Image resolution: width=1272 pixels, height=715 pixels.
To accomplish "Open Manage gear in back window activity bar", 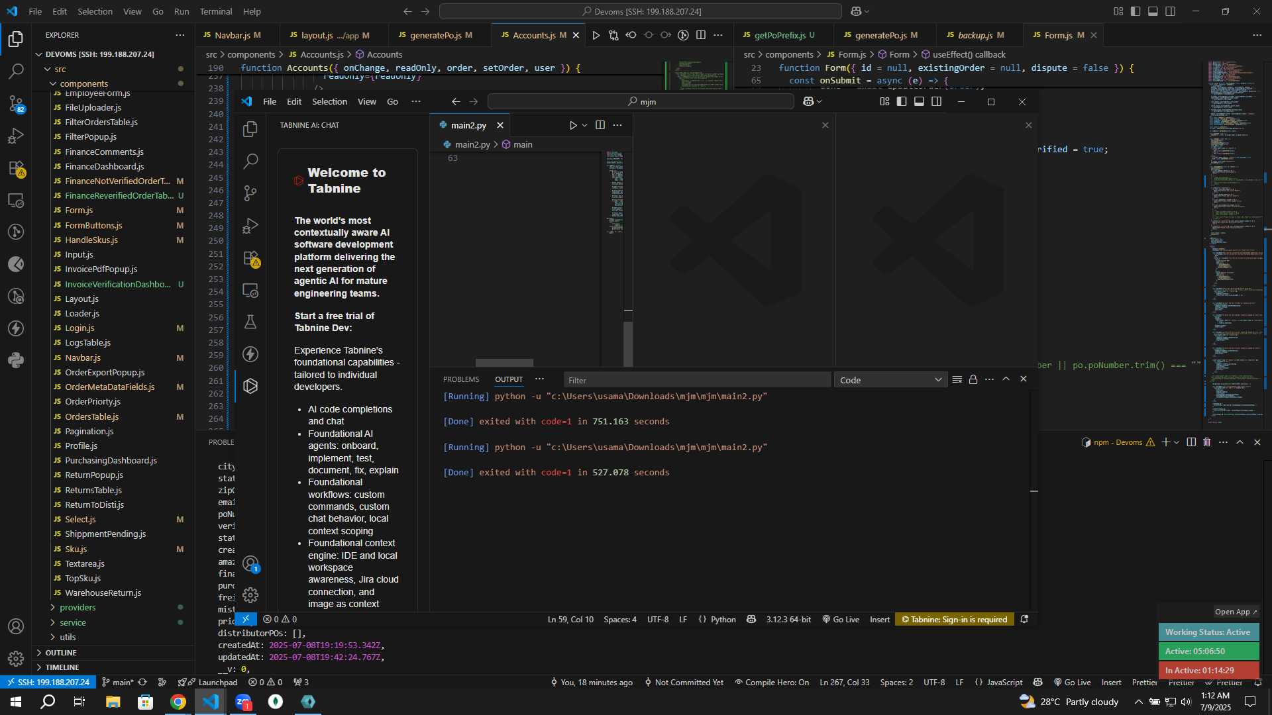I will tap(16, 658).
